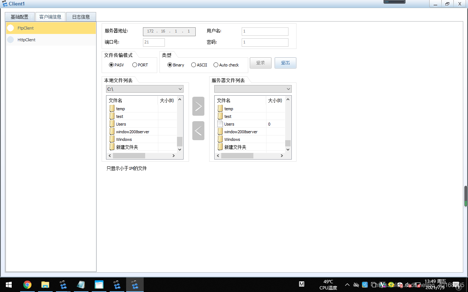Click the CPU温度 49℃ taskbar widget
Screen dimensions: 468x292
pyautogui.click(x=328, y=285)
